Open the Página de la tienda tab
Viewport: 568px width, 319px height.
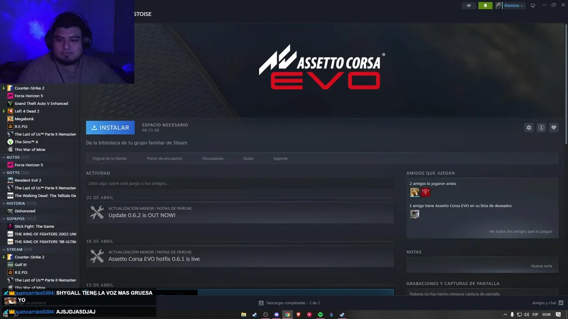pos(110,159)
